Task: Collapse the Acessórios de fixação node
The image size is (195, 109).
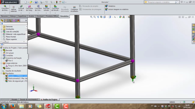Action: tap(1, 58)
